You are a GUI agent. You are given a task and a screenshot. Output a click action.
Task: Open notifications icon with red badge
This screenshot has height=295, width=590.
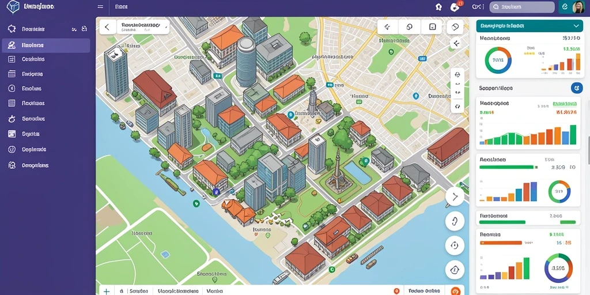[456, 7]
